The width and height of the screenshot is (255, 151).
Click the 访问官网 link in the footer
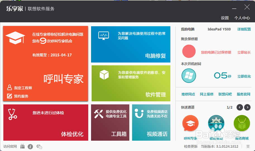[x=10, y=147]
